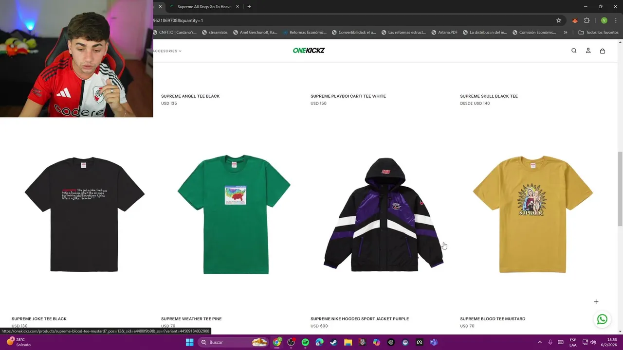Select the purple Nike hooded jacket image
Viewport: 623px width, 350px height.
(384, 214)
